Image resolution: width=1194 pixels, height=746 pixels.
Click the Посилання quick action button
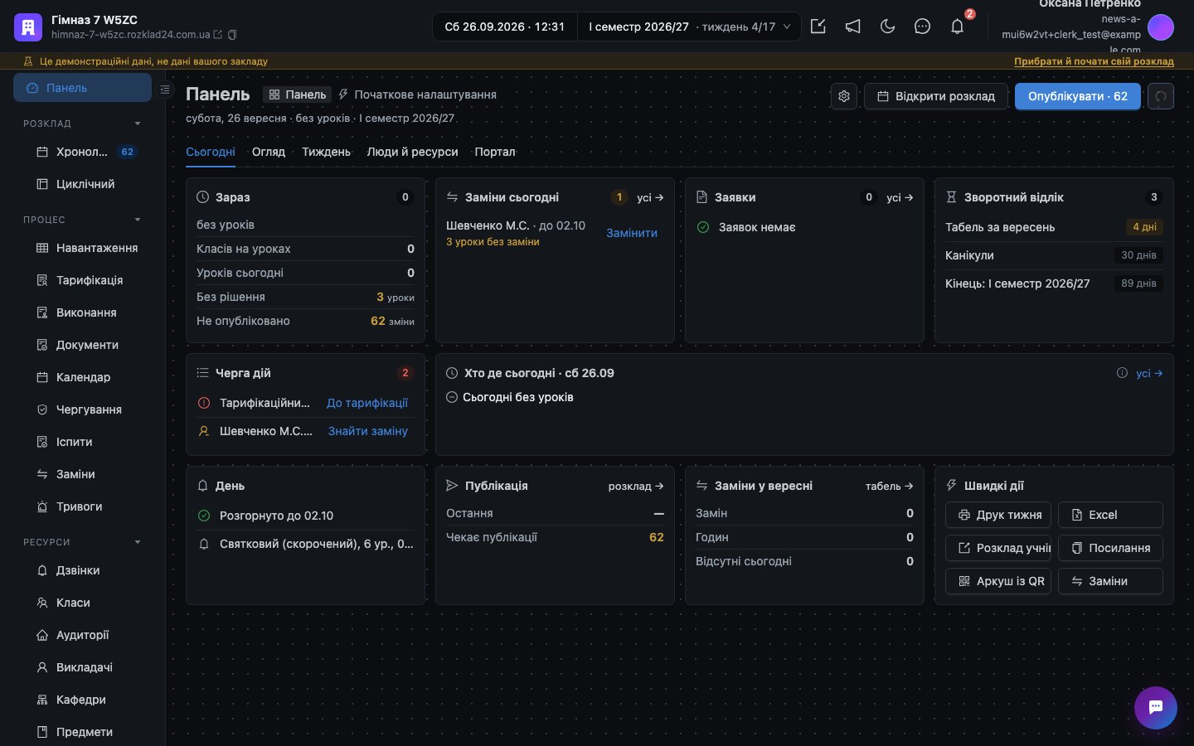1110,548
